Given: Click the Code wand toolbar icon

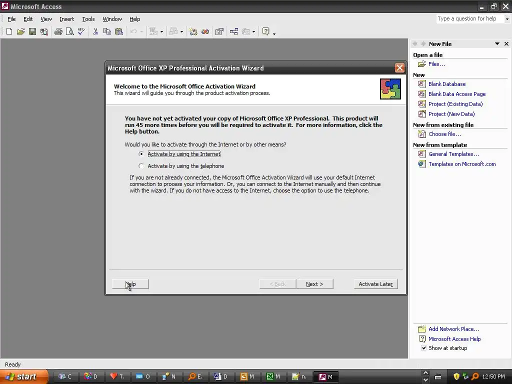Looking at the screenshot, I should pos(193,31).
